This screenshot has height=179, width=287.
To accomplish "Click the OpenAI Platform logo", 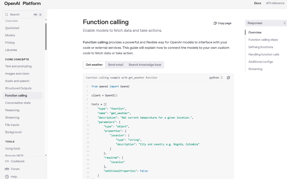I will tap(22, 3).
